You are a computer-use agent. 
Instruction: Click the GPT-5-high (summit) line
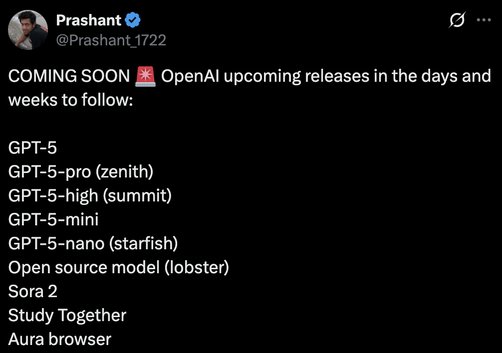pyautogui.click(x=90, y=196)
